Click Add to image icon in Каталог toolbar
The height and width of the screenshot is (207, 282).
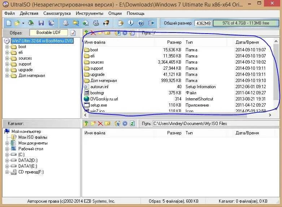point(118,124)
